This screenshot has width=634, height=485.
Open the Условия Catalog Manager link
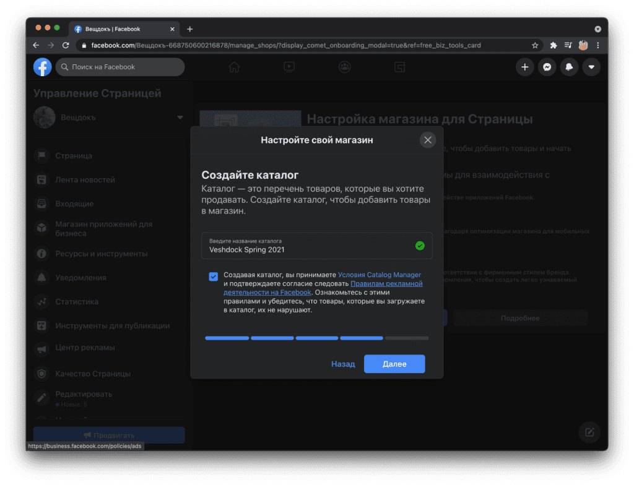(x=380, y=275)
